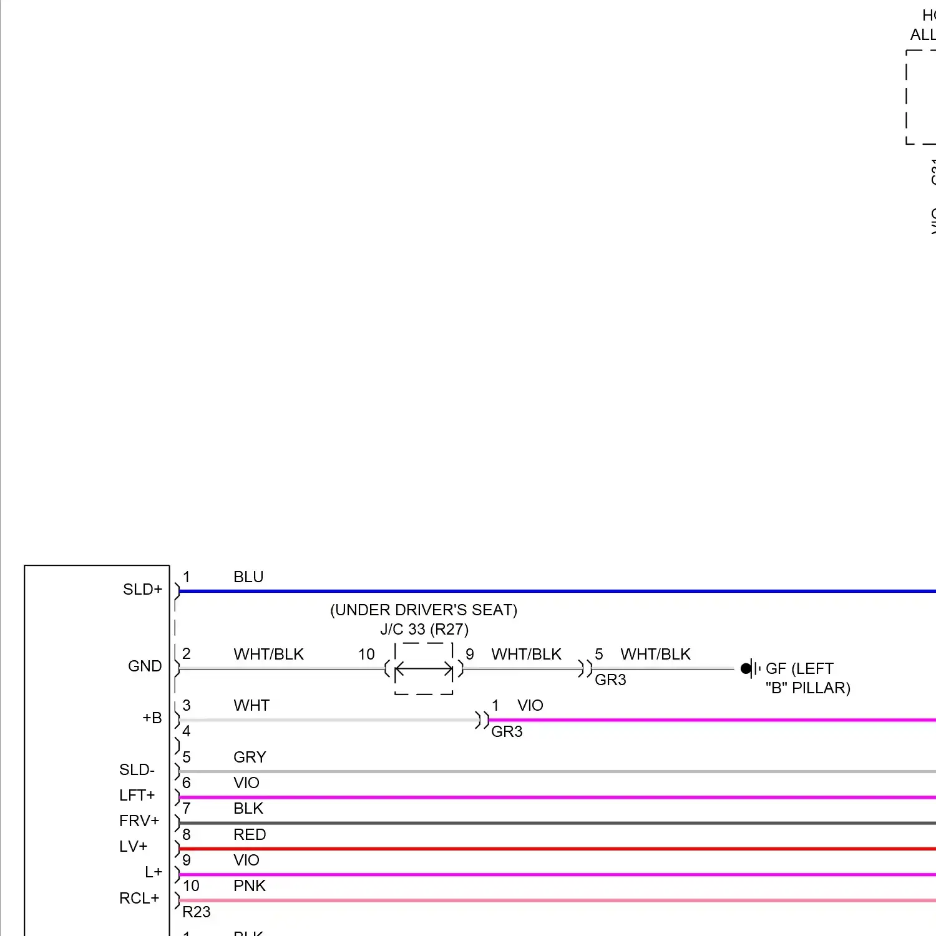Click the "R23" connector label
The image size is (936, 936).
pos(197,912)
